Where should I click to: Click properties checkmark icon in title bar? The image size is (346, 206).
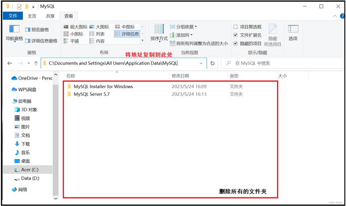(19, 7)
